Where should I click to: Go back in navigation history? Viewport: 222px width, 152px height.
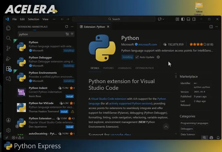pyautogui.click(x=62, y=19)
